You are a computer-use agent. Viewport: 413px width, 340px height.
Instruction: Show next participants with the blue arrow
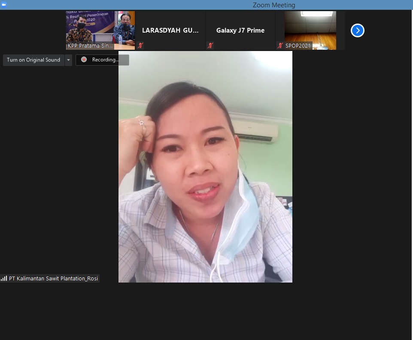(357, 30)
